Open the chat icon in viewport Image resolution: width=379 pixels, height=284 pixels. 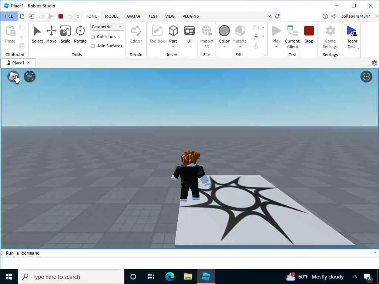30,77
